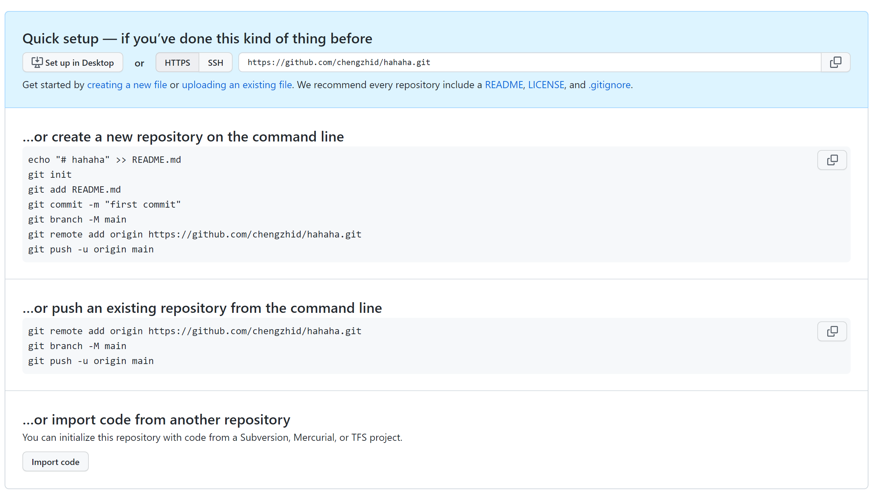The width and height of the screenshot is (872, 492).
Task: Copy the create new repository commands
Action: (832, 160)
